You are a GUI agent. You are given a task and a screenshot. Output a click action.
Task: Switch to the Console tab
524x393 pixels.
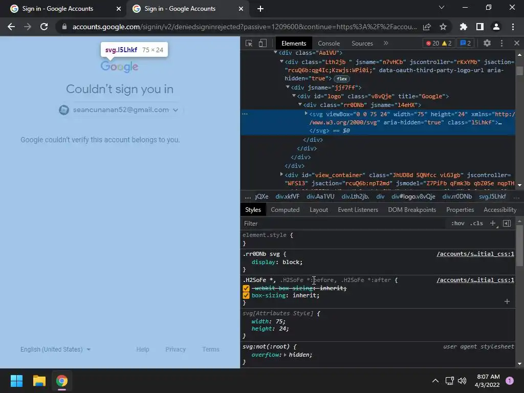pyautogui.click(x=329, y=43)
